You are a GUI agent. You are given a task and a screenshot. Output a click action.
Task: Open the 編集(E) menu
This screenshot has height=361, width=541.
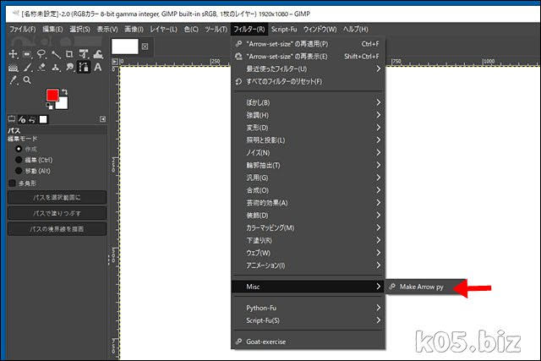pos(52,30)
